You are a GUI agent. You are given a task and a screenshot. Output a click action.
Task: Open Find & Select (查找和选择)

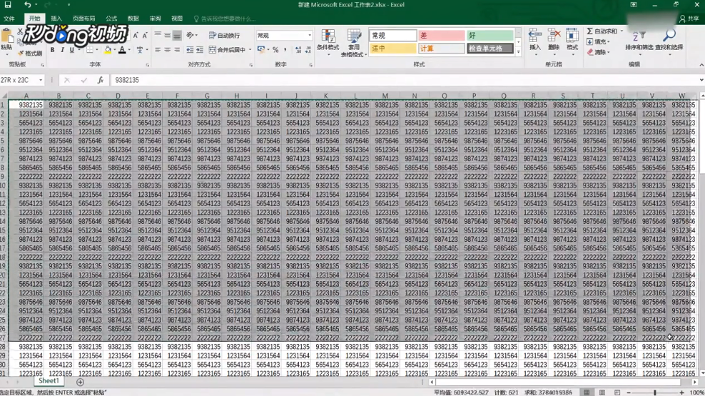tap(669, 41)
